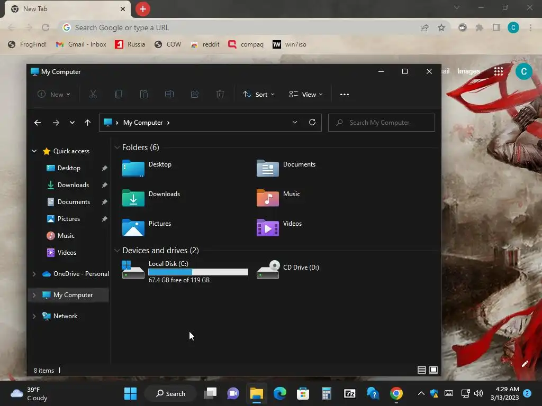Go back with Explorer back arrow
Screen dimensions: 542x406
point(38,123)
